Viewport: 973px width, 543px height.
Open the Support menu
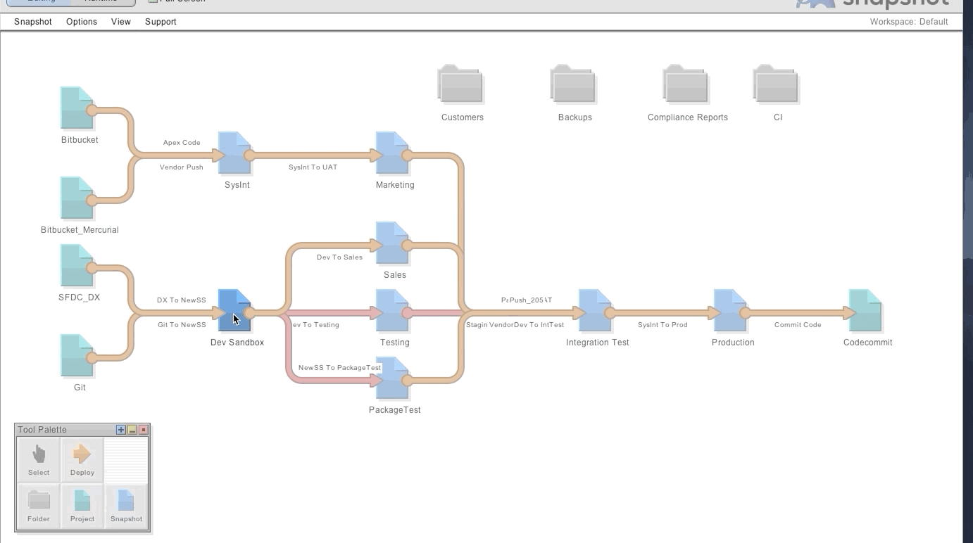coord(161,22)
